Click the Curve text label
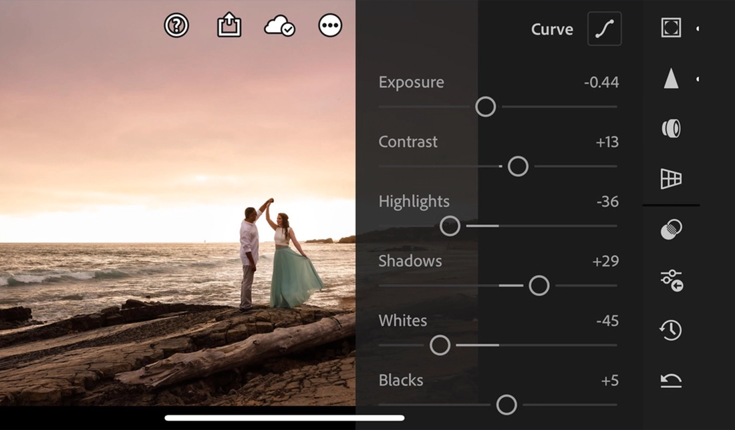Viewport: 735px width, 430px height. tap(552, 29)
